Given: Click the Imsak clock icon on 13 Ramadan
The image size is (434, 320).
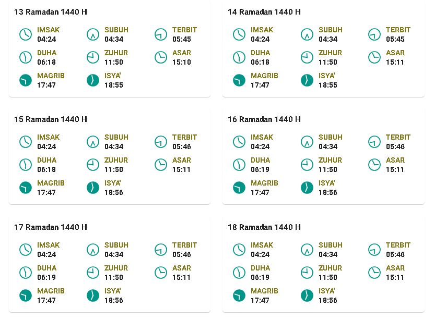Looking at the screenshot, I should coord(26,34).
